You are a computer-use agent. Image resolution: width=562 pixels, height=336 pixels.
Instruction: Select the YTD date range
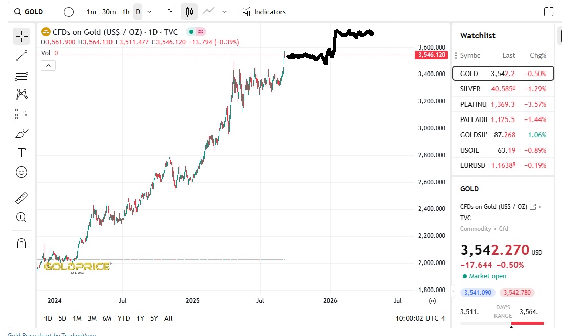point(124,318)
